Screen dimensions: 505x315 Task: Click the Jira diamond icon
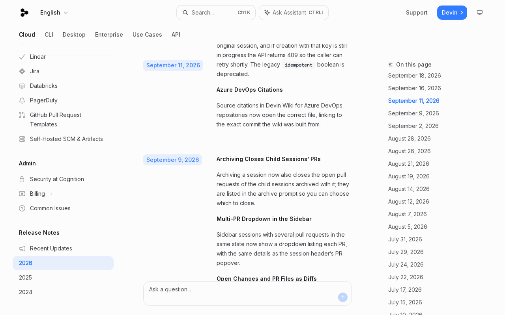click(x=22, y=71)
